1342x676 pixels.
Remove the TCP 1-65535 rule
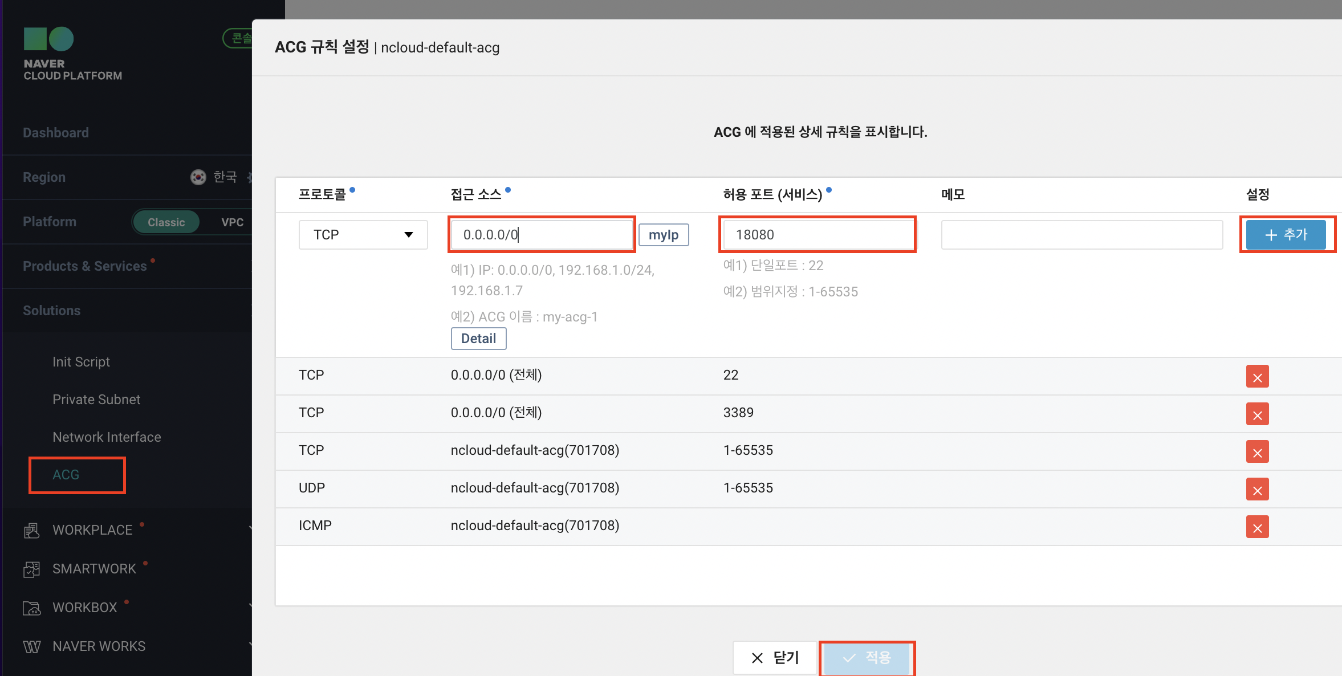tap(1257, 452)
